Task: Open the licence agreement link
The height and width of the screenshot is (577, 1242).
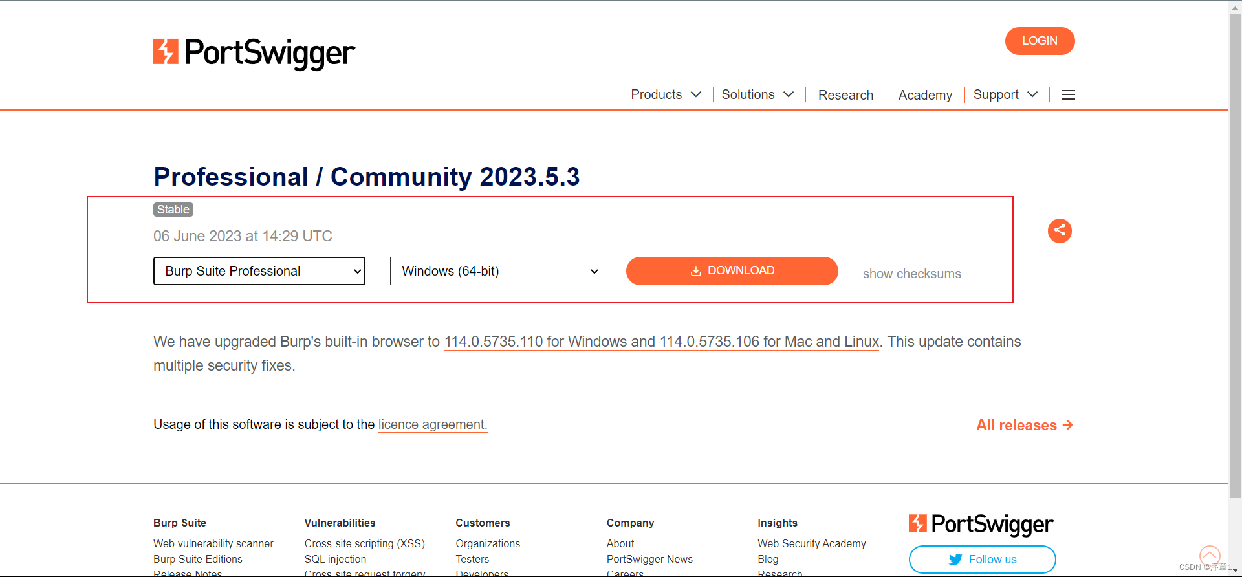Action: tap(433, 424)
